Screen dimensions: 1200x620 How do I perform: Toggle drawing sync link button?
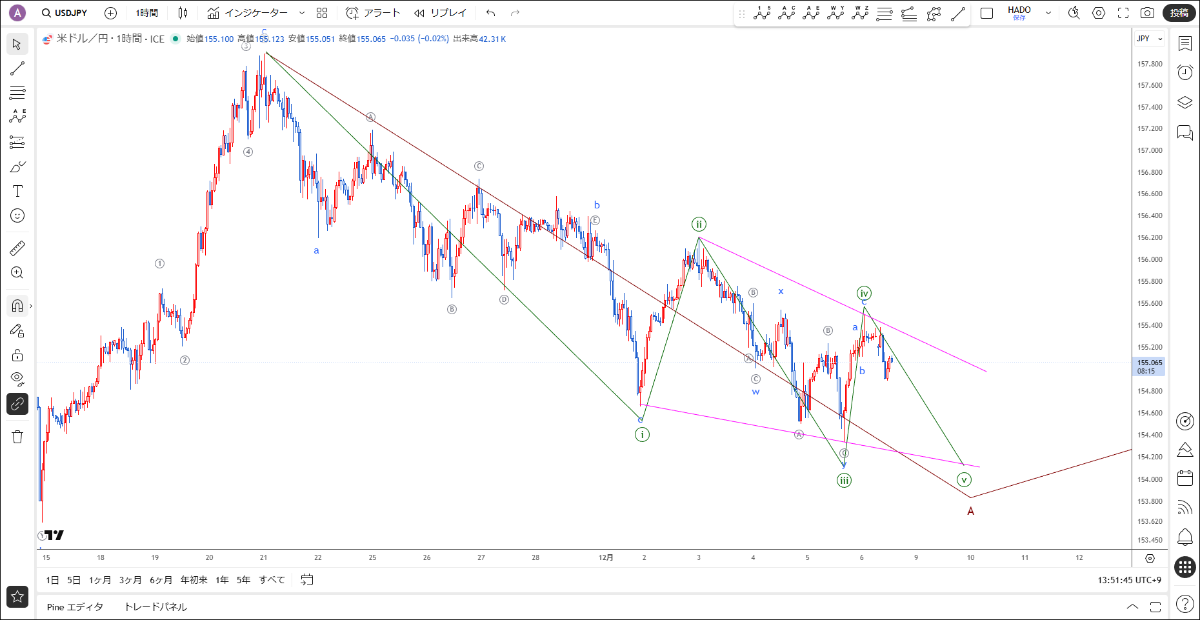click(17, 404)
